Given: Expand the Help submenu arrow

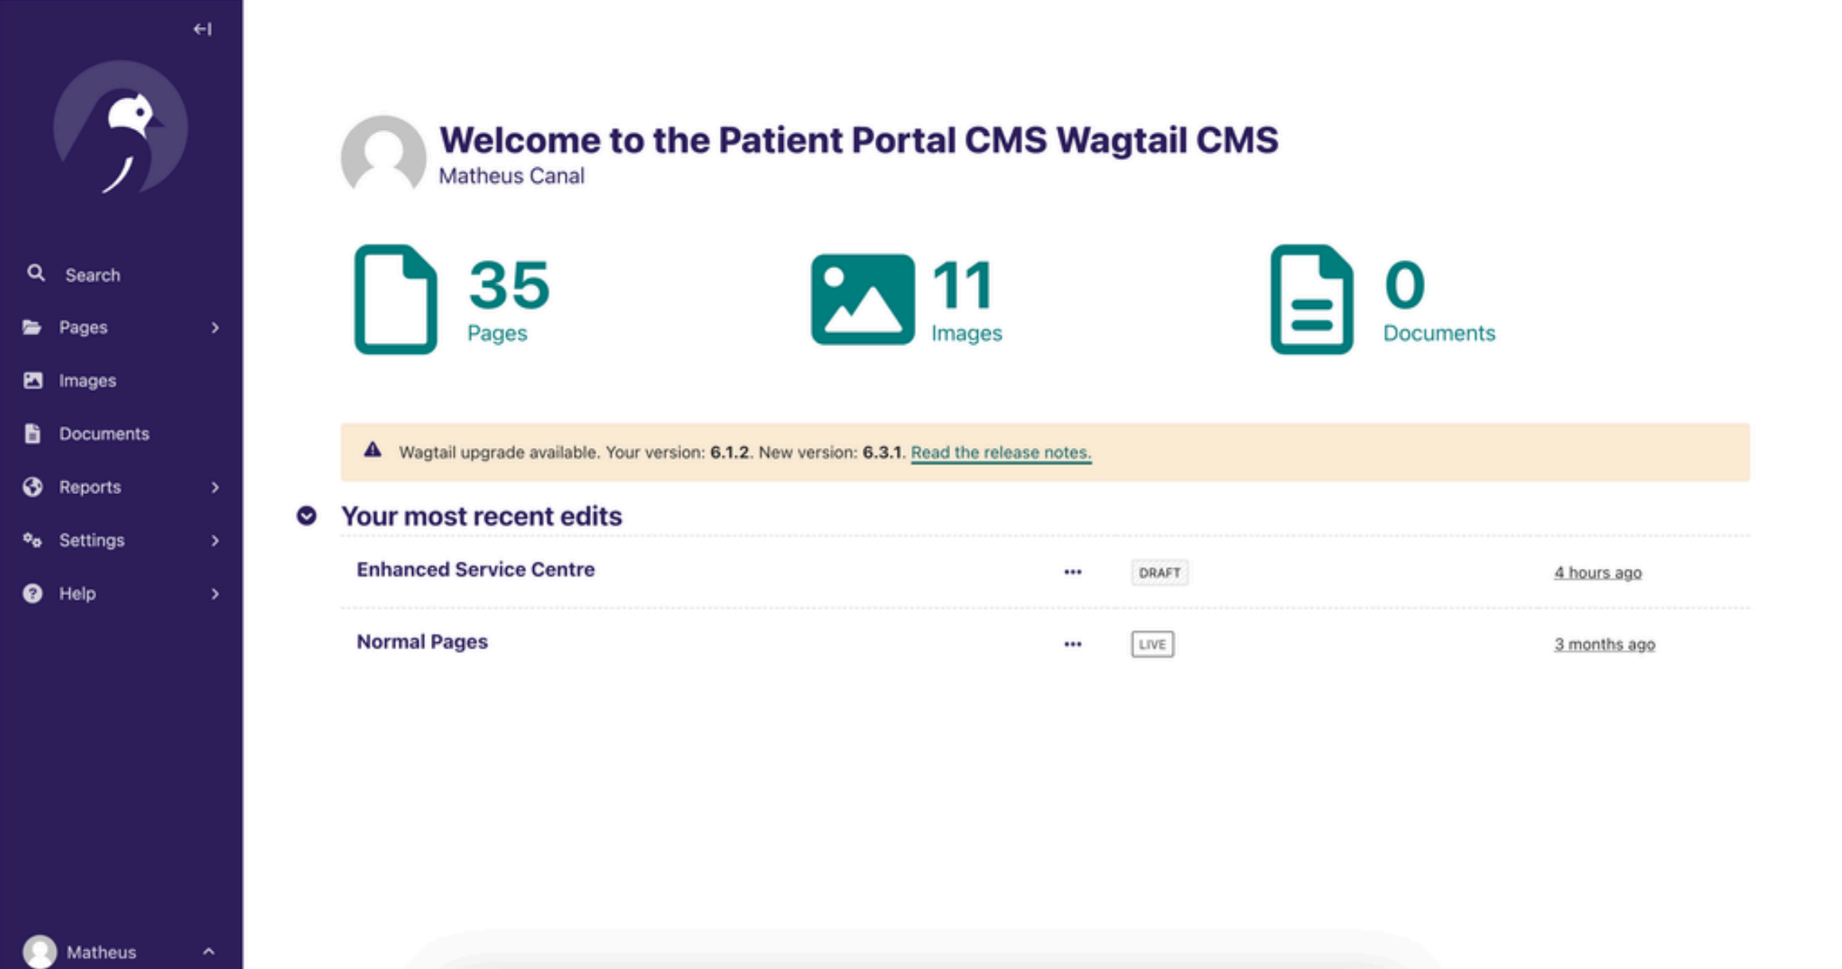Looking at the screenshot, I should coord(215,593).
